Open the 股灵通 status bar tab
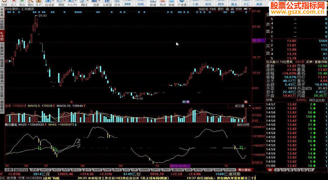This screenshot has height=180, width=328. tap(12, 178)
